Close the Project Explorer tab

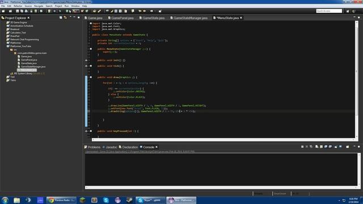pos(28,18)
